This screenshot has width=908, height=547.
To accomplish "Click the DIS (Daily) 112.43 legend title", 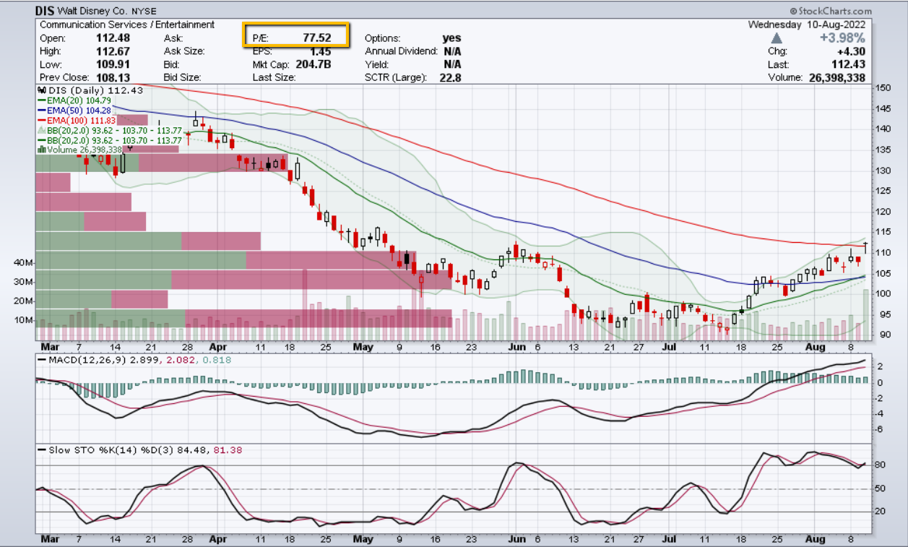I will (x=95, y=90).
